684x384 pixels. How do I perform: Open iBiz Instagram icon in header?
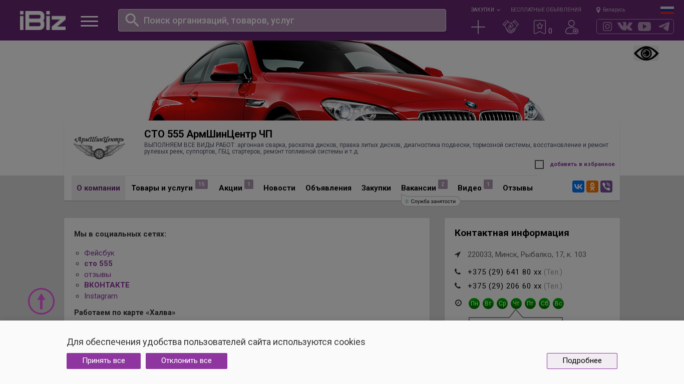(x=607, y=26)
